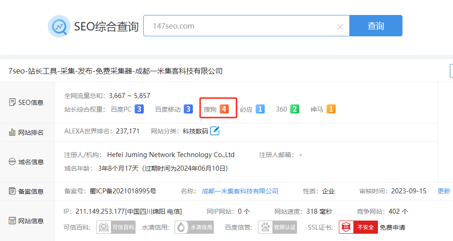The image size is (453, 241).
Task: Open 成都一米集客科技有限公司 company link
Action: (x=240, y=191)
